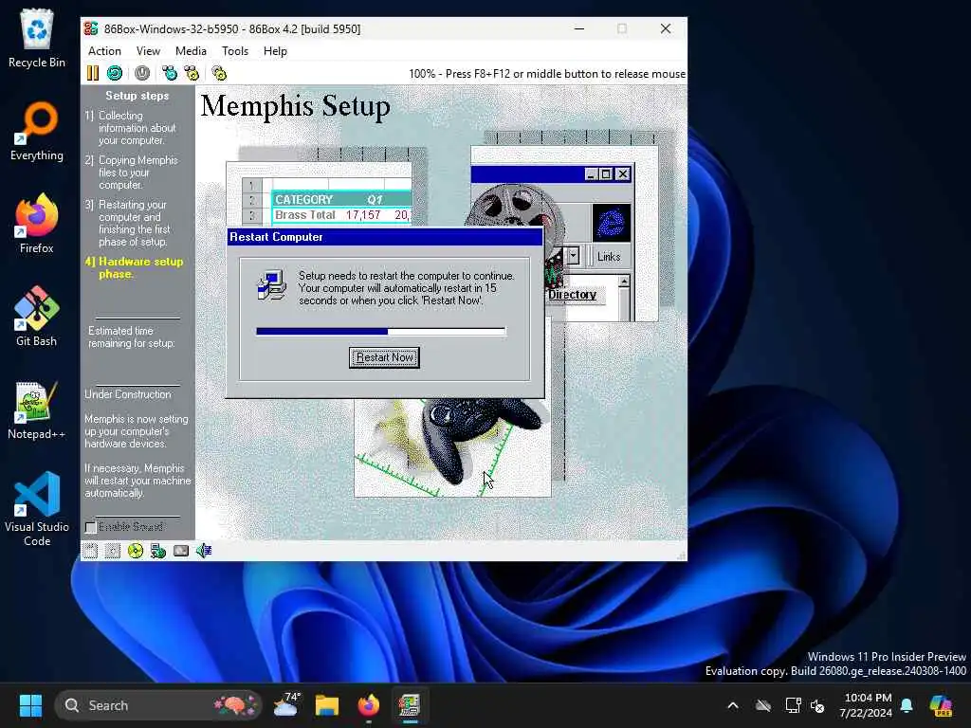971x728 pixels.
Task: Click the 86Box app icon in title bar
Action: 91,28
